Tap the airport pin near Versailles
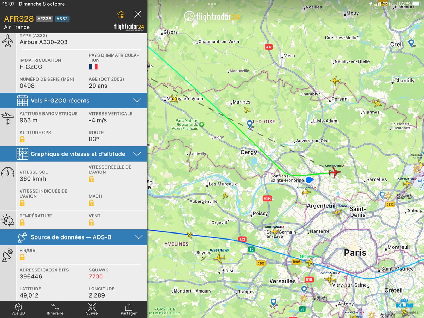 click(x=304, y=290)
